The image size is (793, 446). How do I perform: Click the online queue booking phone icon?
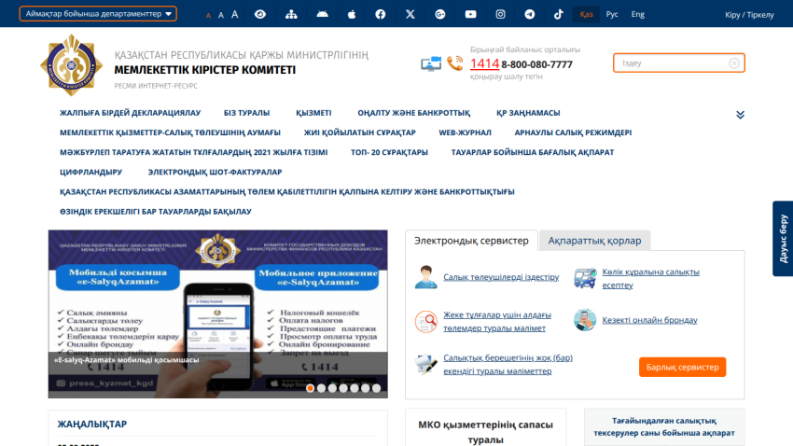click(585, 320)
